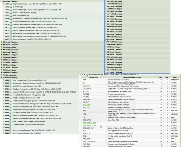
Task: Open the PD metric field link
Action: tap(84, 83)
